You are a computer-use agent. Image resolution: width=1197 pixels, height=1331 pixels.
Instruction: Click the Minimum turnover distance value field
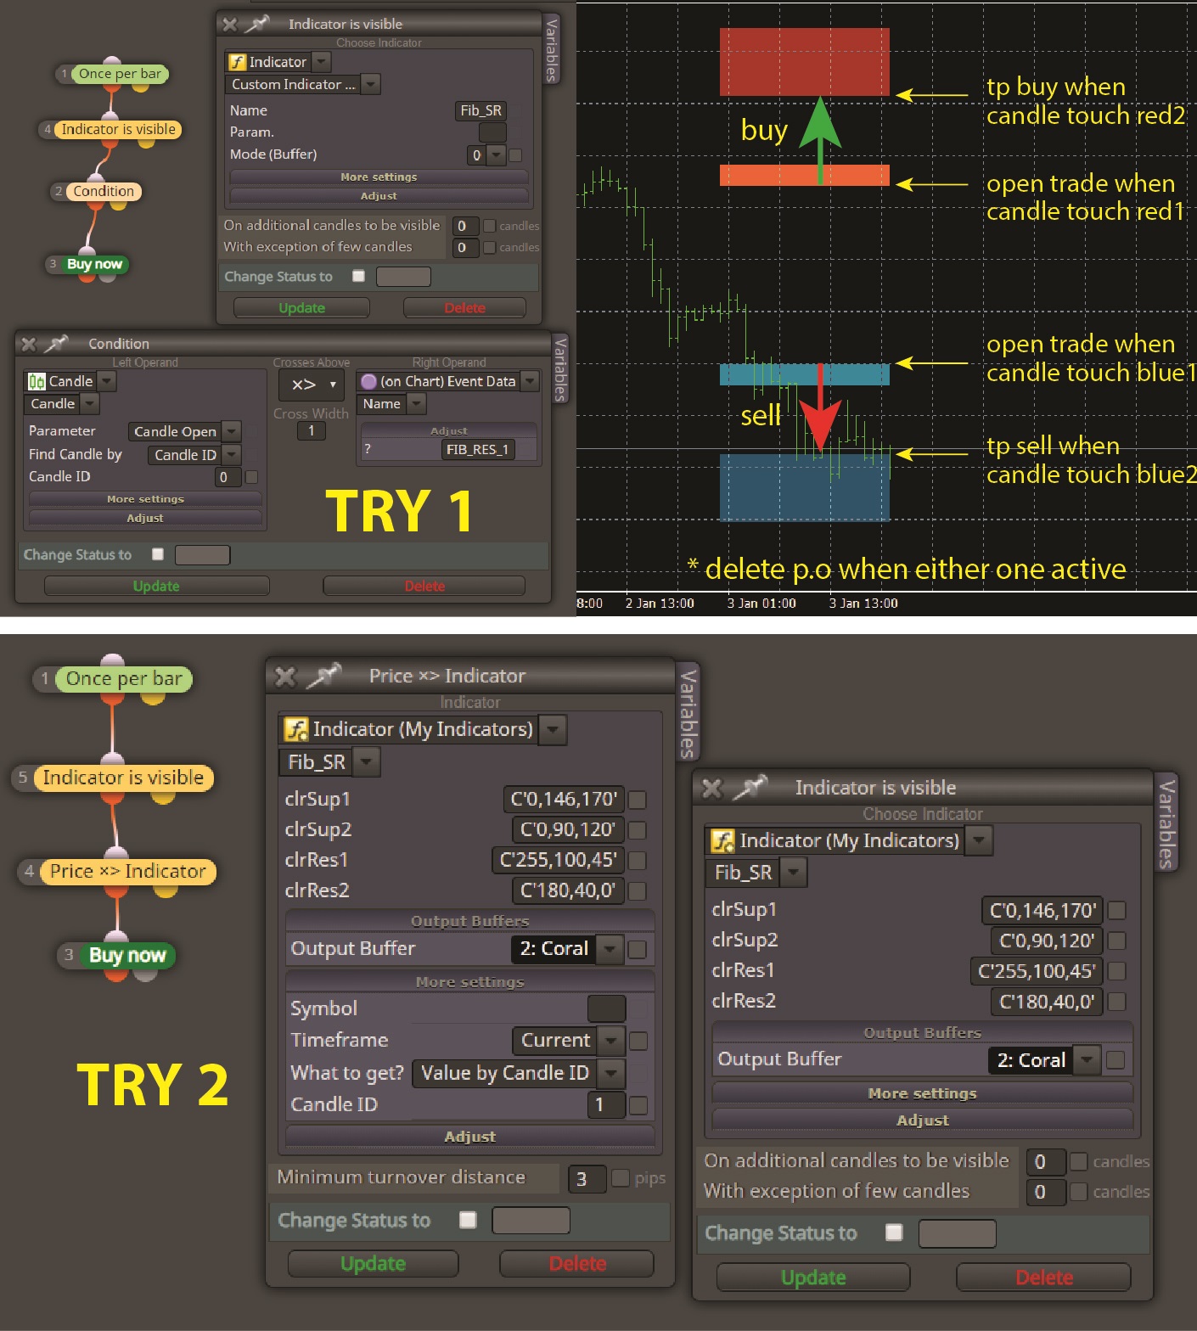pyautogui.click(x=587, y=1178)
